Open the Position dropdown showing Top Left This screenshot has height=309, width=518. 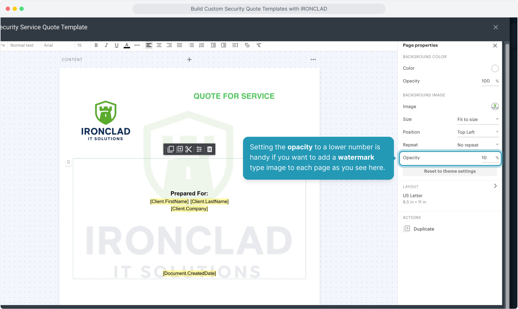pyautogui.click(x=478, y=132)
